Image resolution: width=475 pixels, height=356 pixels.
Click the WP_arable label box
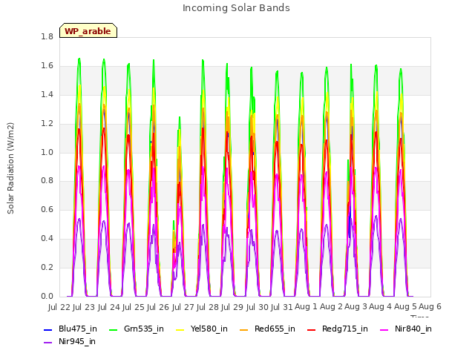(x=88, y=30)
